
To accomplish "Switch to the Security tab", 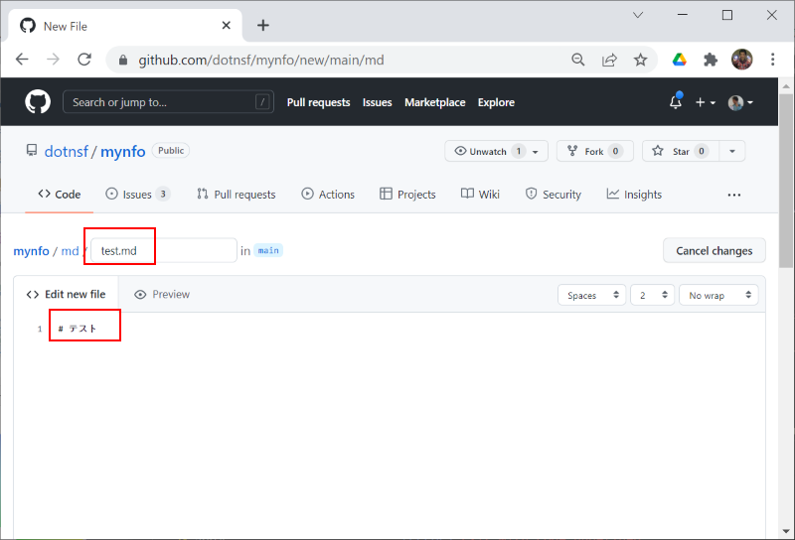I will click(x=554, y=195).
